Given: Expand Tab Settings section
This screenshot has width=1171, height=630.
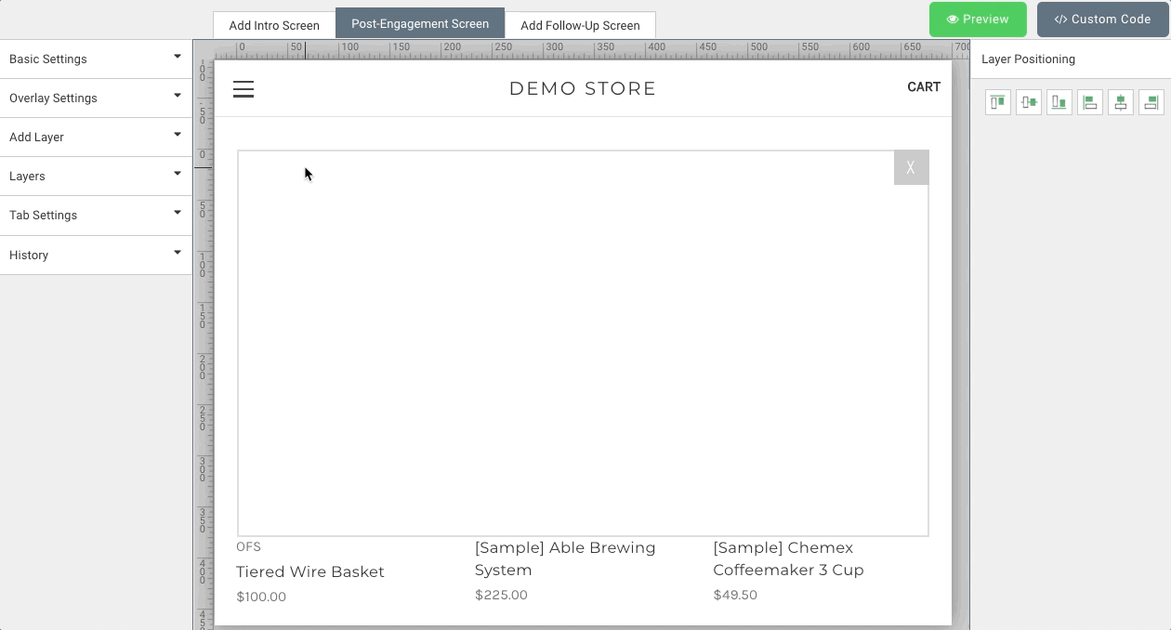Looking at the screenshot, I should pyautogui.click(x=95, y=215).
